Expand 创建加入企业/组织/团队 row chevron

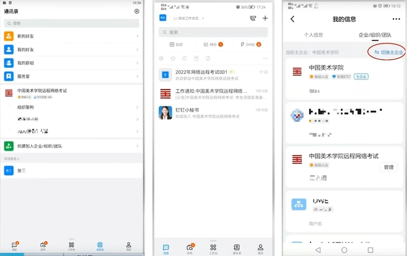tap(137, 146)
